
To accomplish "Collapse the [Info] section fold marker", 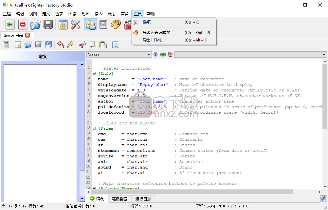I will tap(94, 73).
